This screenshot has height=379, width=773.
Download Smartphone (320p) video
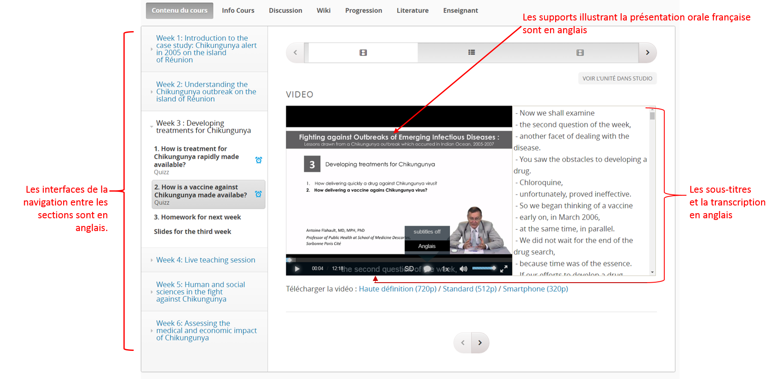pyautogui.click(x=536, y=289)
